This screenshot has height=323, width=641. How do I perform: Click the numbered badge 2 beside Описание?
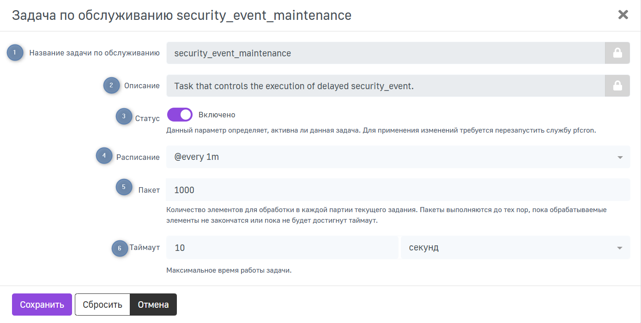coord(111,85)
